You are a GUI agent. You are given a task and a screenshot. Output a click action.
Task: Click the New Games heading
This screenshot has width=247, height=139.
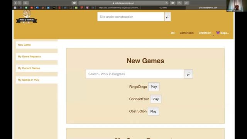145,61
